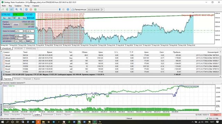Open the Справка menu
This screenshot has width=222, height=124.
click(x=35, y=6)
